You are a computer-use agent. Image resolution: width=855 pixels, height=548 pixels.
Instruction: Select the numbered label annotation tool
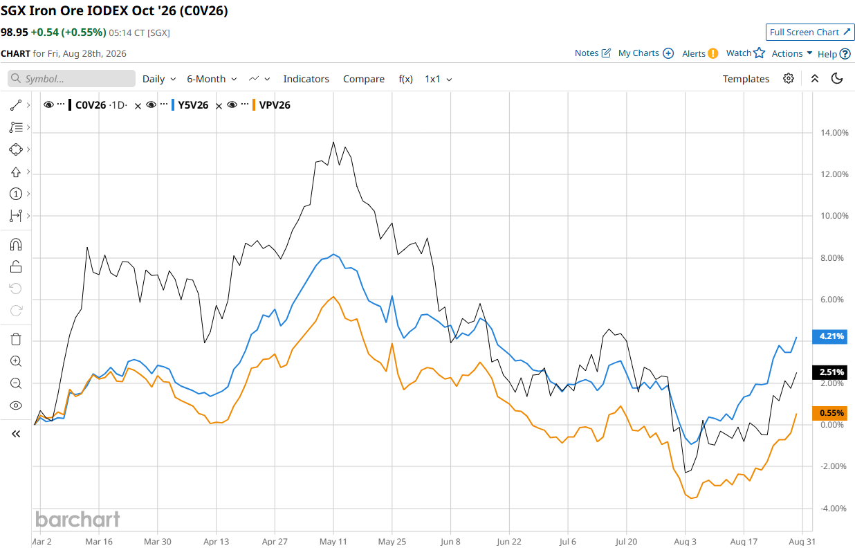(x=16, y=194)
